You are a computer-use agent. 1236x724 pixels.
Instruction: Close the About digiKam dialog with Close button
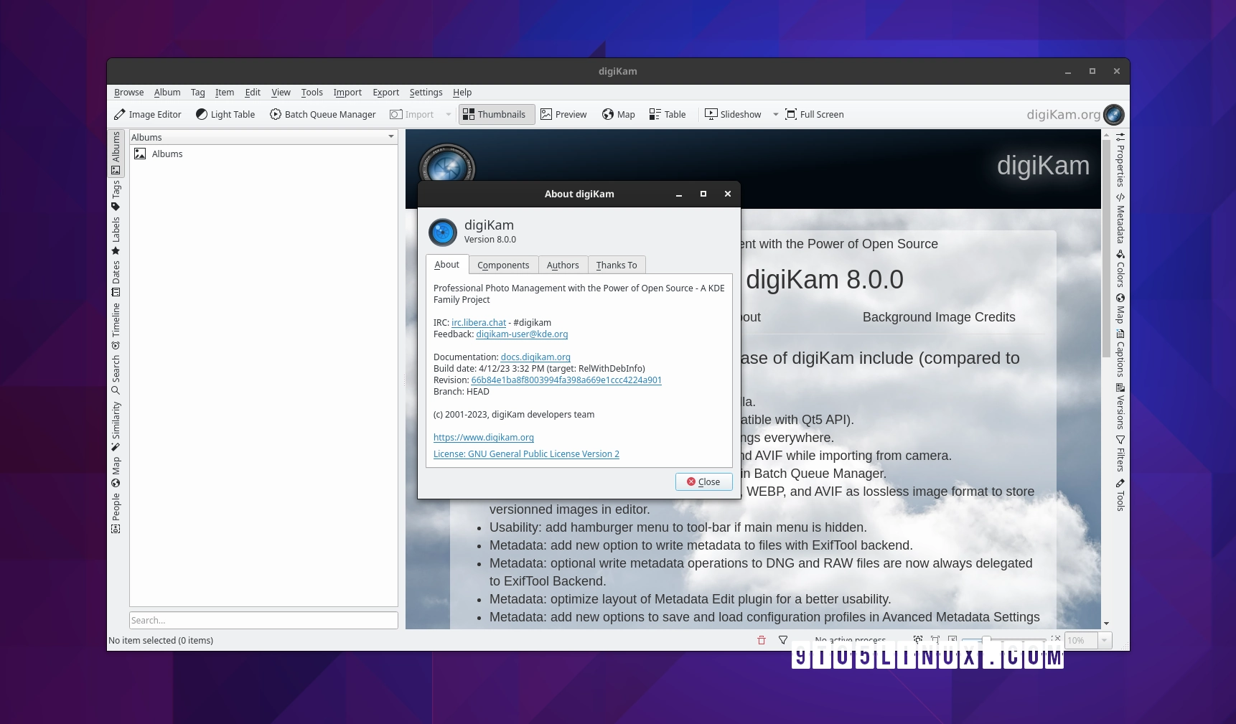click(x=703, y=481)
